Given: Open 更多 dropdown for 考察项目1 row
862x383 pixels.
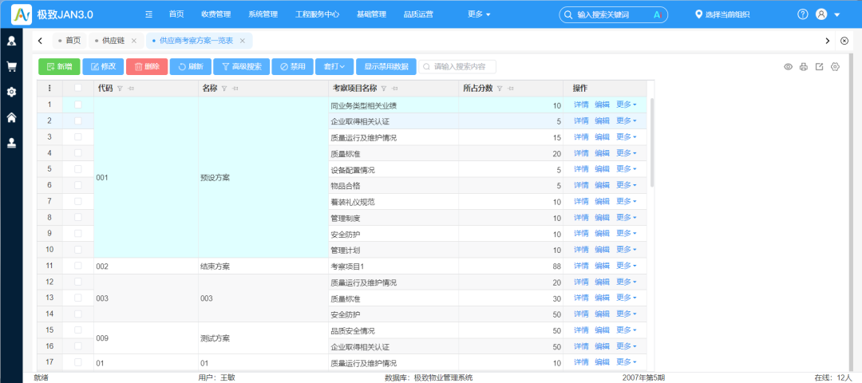Looking at the screenshot, I should pyautogui.click(x=627, y=266).
